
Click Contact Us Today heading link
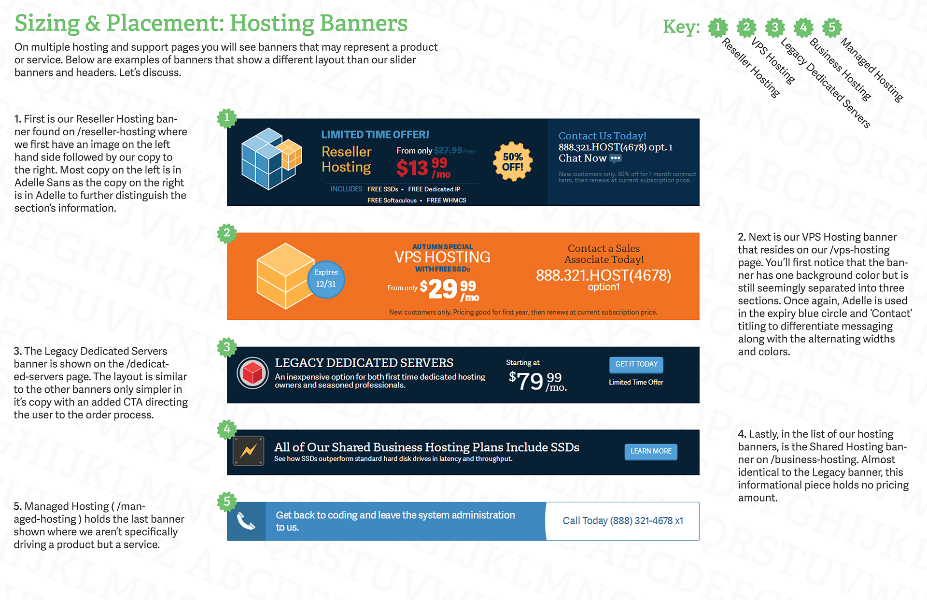click(x=602, y=136)
